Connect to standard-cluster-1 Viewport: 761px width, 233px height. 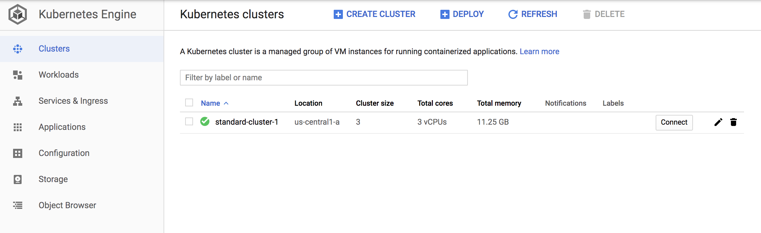click(674, 122)
